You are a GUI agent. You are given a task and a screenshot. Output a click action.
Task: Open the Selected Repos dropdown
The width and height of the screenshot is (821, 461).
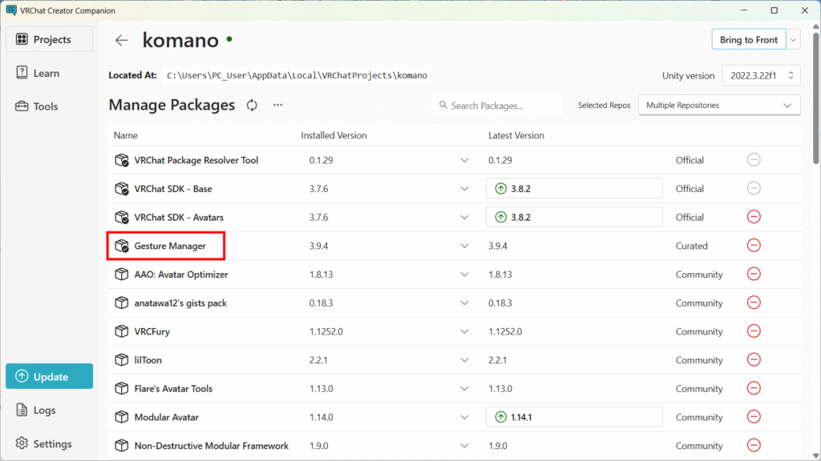[718, 105]
